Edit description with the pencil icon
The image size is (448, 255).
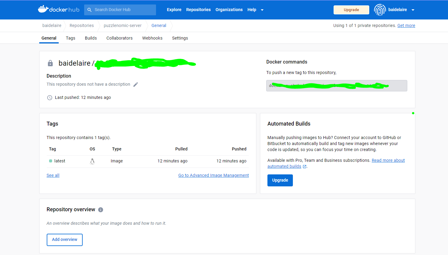pos(136,85)
